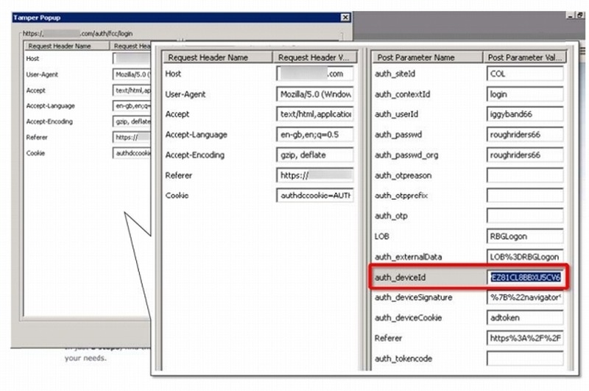Focus the auth_deviceCookie field showing adtoken
The height and width of the screenshot is (391, 589).
525,317
